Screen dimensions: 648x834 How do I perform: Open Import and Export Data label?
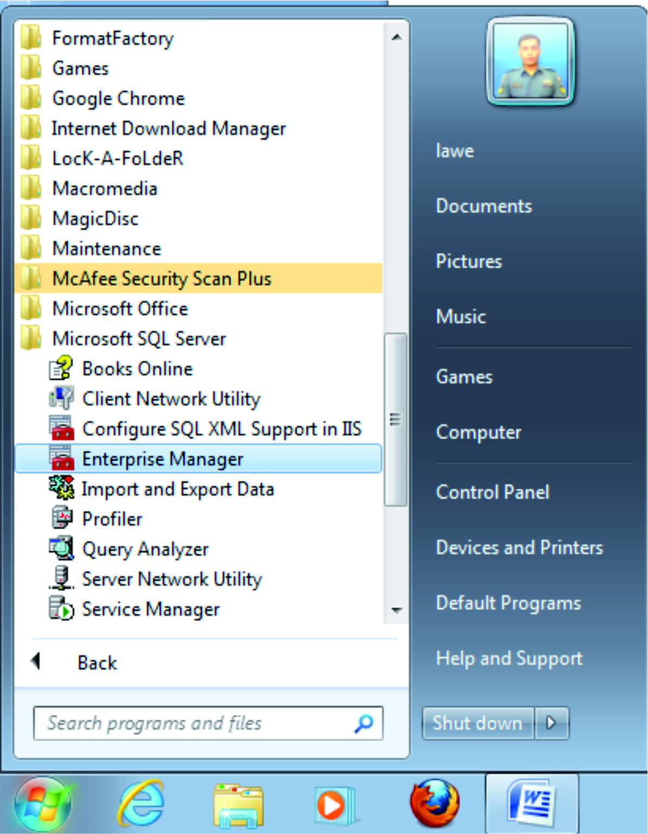(178, 489)
